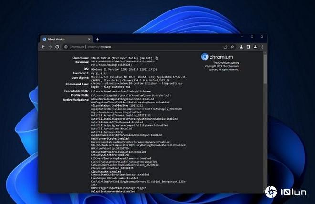Click the Active Variations label

(76, 100)
